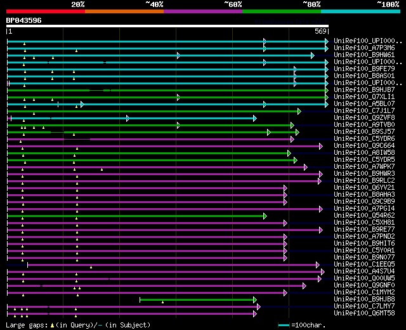
Task: Click the UniRef100_A7PGI4 hit label
Action: click(364, 209)
